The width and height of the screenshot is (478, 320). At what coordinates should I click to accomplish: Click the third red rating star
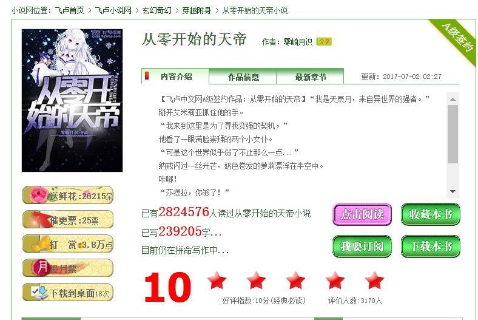(295, 280)
